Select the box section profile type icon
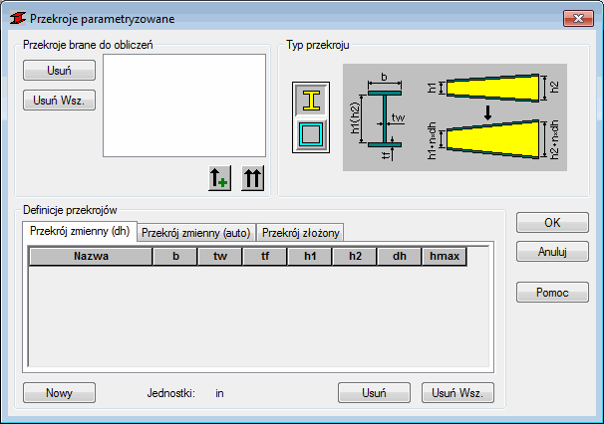 [311, 134]
